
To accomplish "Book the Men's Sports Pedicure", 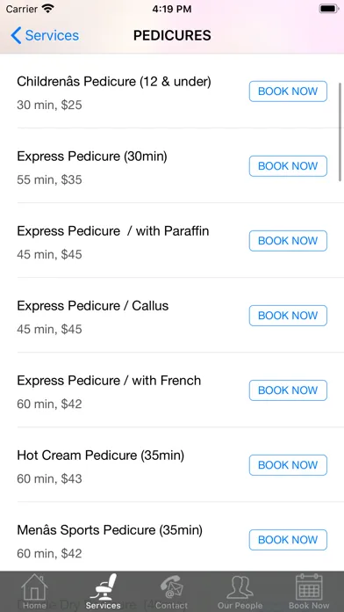I will pyautogui.click(x=288, y=540).
